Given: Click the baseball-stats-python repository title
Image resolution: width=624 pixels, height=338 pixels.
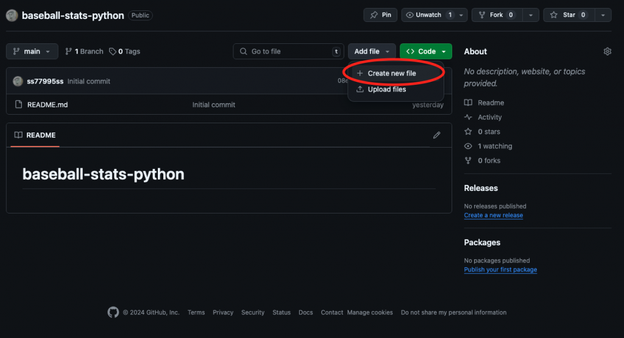Looking at the screenshot, I should point(73,15).
